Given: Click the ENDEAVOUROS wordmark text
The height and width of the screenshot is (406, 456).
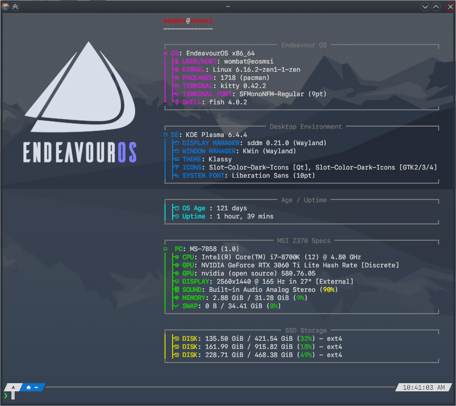Looking at the screenshot, I should tap(80, 152).
